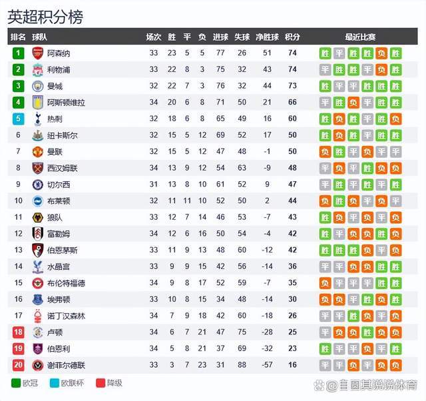
Task: Click the Manchester City crest icon
Action: [38, 86]
